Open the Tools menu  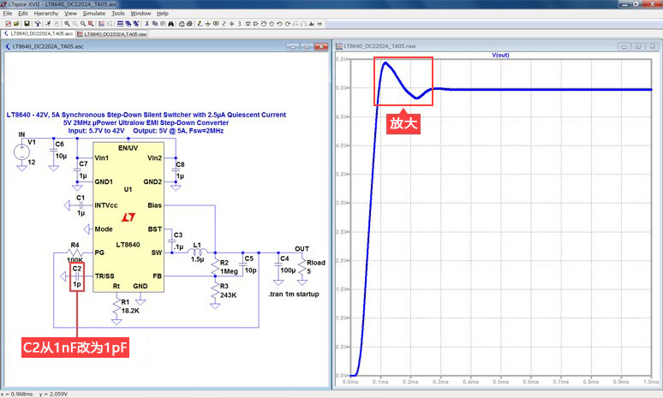point(118,13)
